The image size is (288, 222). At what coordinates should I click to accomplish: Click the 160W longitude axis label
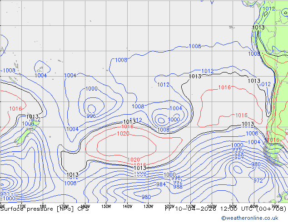coord(85,207)
